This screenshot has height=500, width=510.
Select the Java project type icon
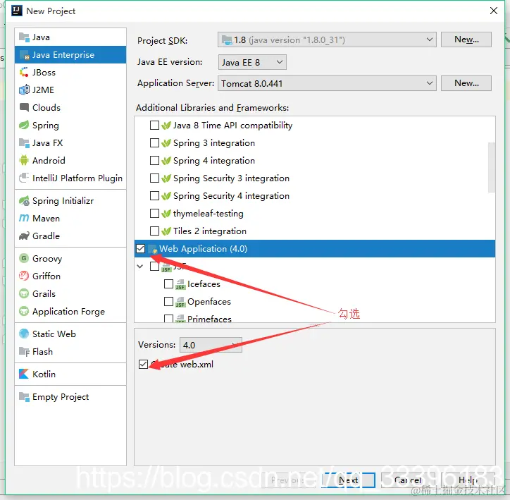click(x=24, y=37)
